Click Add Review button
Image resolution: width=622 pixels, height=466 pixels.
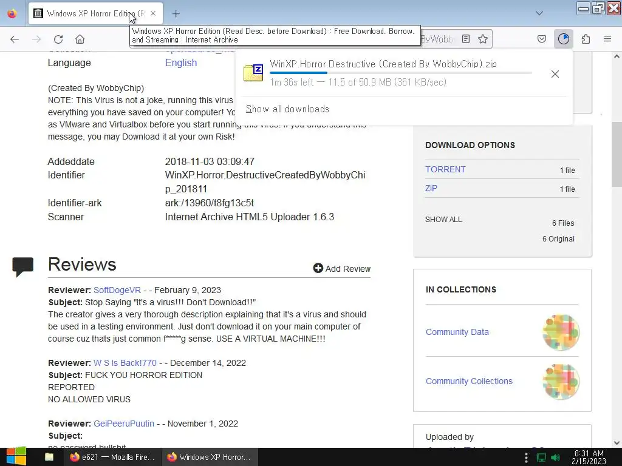click(x=342, y=269)
